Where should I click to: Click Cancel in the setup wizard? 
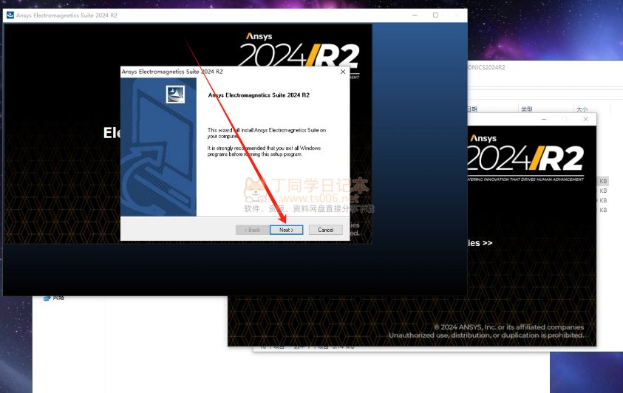325,230
